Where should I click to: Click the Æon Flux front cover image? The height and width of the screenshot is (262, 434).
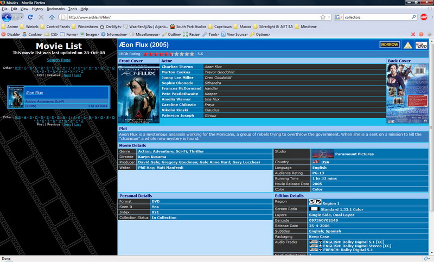pos(139,93)
